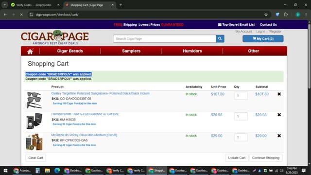Click the Shopping Cart page heading
The image size is (311, 175).
pyautogui.click(x=48, y=64)
